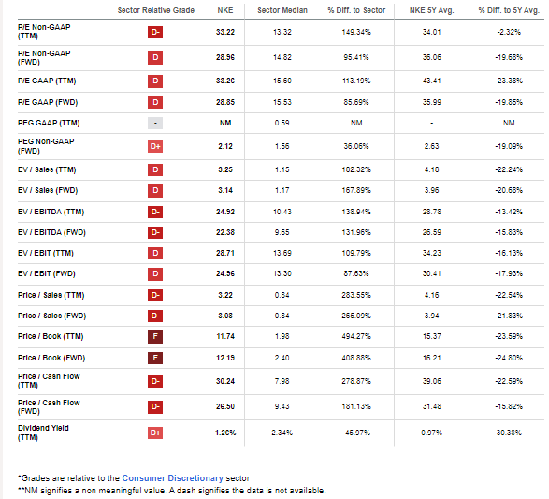Click the PEG sector median value 0.59
The width and height of the screenshot is (549, 499).
(282, 123)
